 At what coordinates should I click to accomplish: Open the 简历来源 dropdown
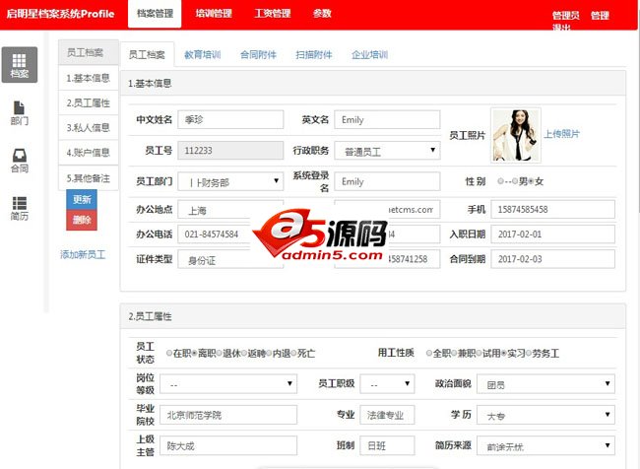(545, 445)
